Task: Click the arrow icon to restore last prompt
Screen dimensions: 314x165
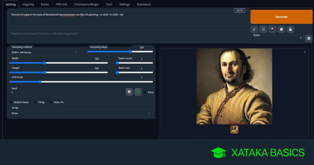Action: click(x=254, y=29)
